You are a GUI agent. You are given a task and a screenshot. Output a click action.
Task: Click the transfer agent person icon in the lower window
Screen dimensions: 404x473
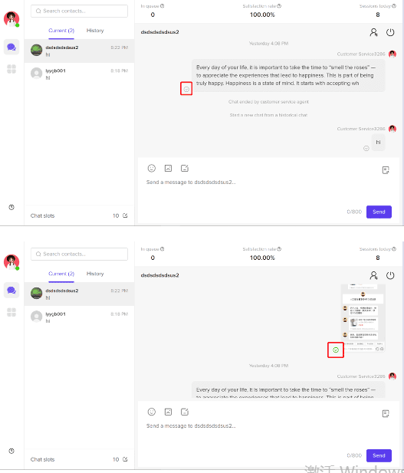(373, 275)
